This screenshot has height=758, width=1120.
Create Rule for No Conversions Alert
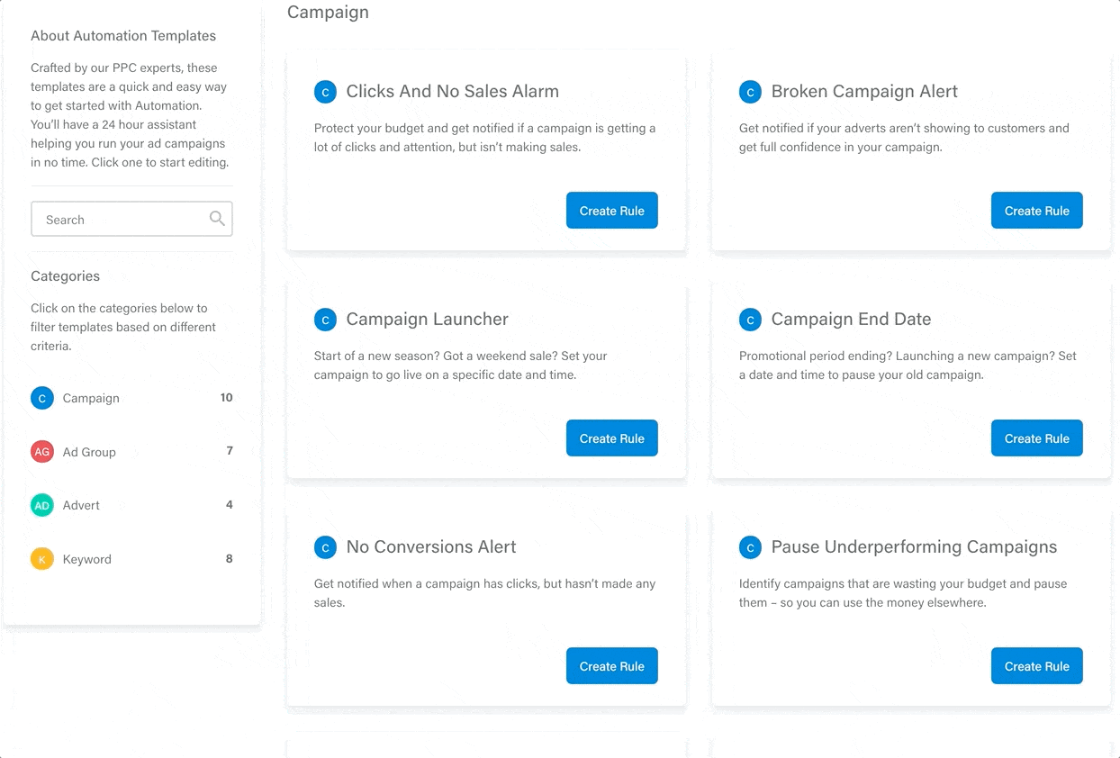(x=612, y=666)
